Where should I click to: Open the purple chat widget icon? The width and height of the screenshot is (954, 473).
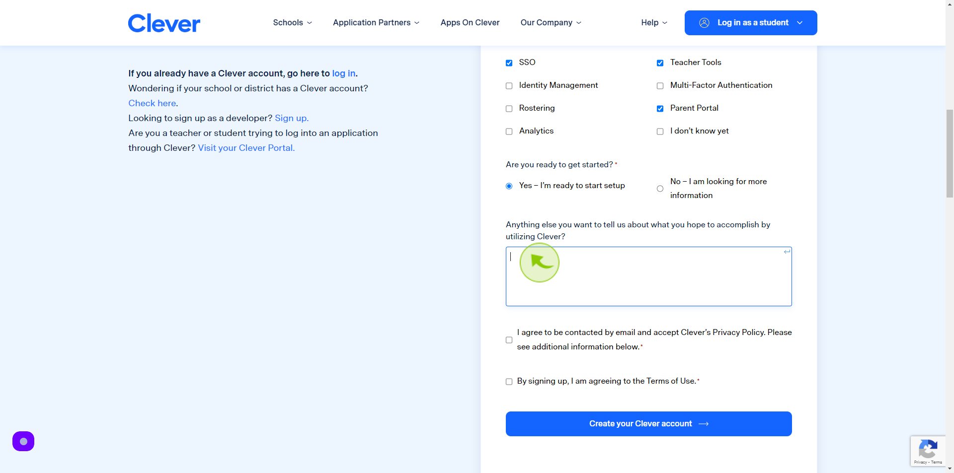coord(23,441)
